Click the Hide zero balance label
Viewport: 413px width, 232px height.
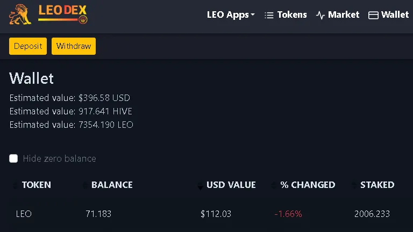click(x=59, y=158)
